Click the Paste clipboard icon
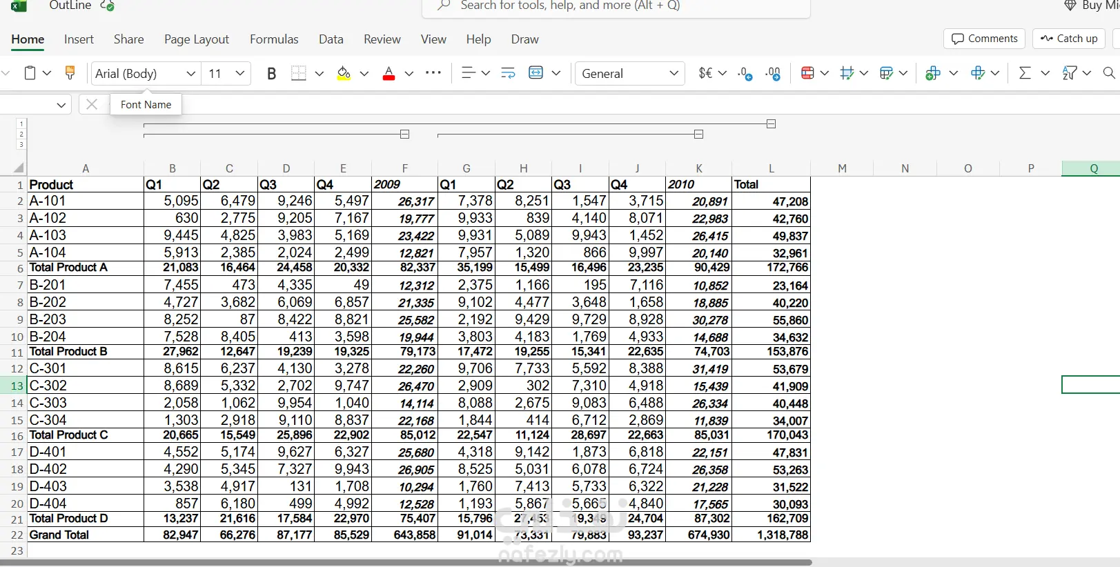The width and height of the screenshot is (1120, 567). pos(30,73)
